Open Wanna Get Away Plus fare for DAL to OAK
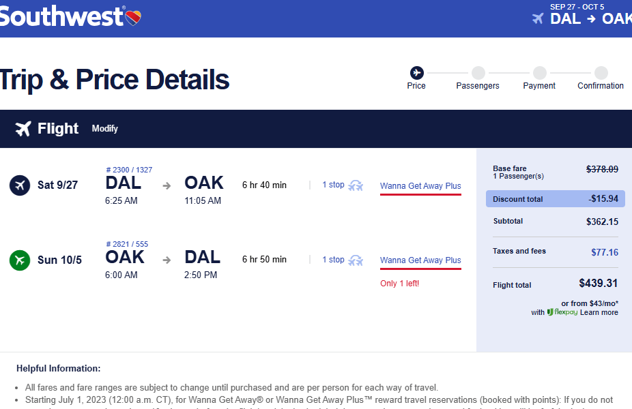The width and height of the screenshot is (632, 409). pyautogui.click(x=420, y=185)
